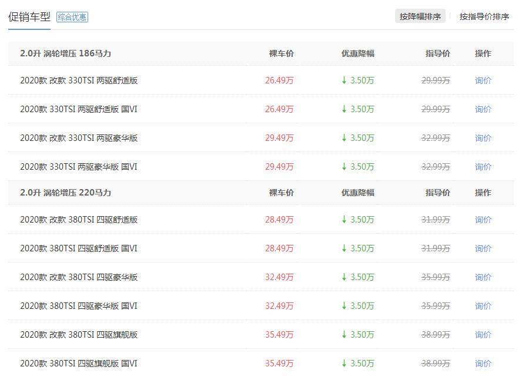Viewport: 522px width, 377px height.
Task: Select model 2020款 改款 330TSI 两驱舒适版
Action: pos(79,80)
